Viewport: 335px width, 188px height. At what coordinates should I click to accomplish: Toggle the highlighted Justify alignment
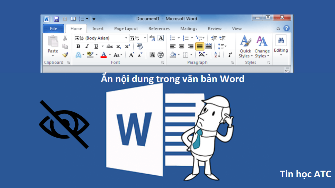(200, 46)
